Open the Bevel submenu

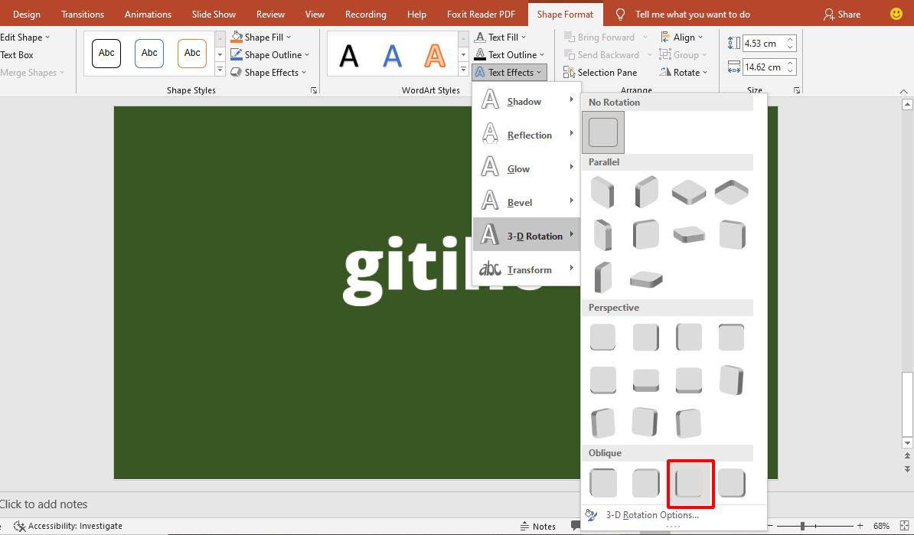(x=527, y=201)
